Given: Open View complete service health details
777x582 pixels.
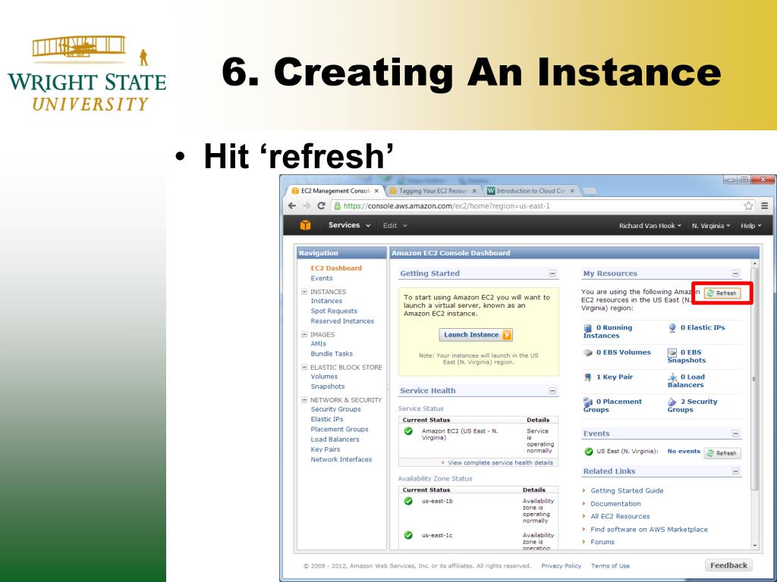Looking at the screenshot, I should pos(500,463).
